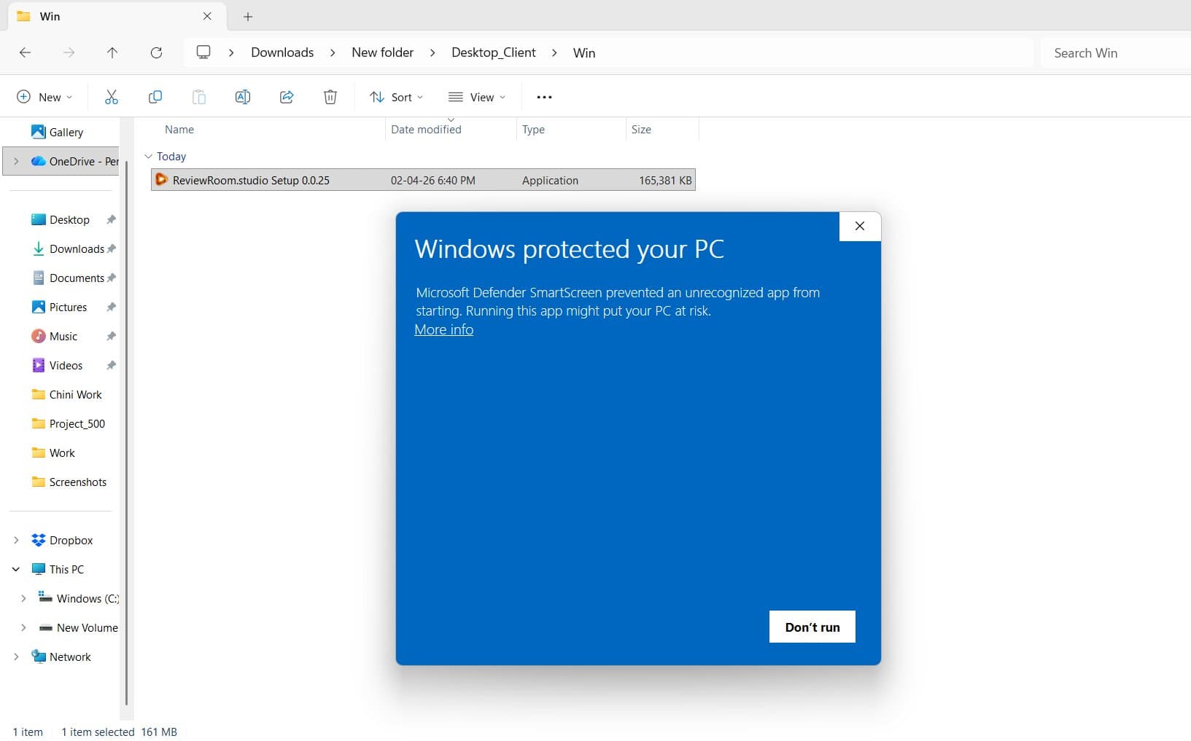Expand the OneDrive tree node

16,161
